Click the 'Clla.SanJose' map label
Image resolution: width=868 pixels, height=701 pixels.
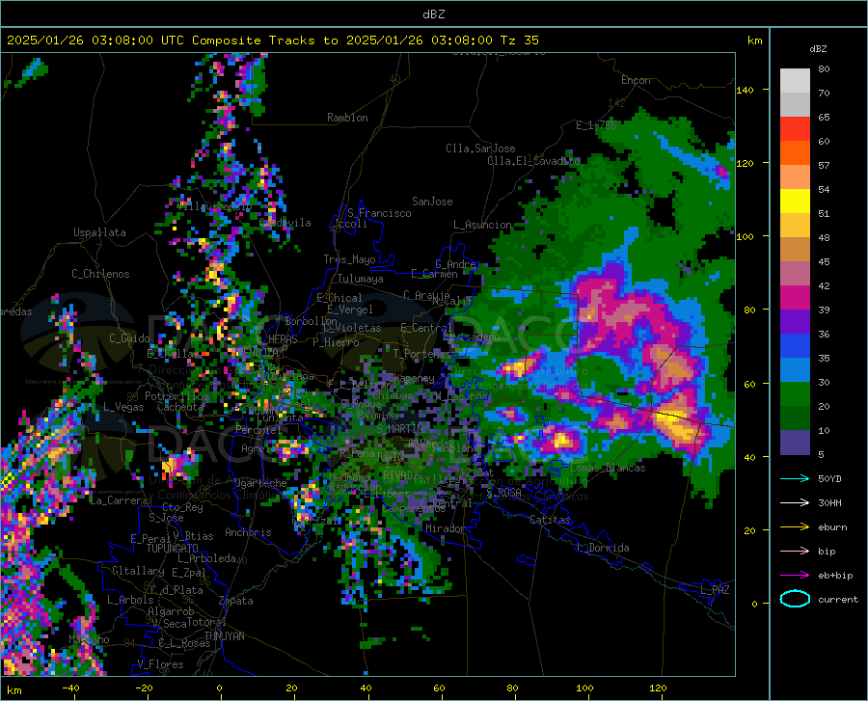(480, 148)
